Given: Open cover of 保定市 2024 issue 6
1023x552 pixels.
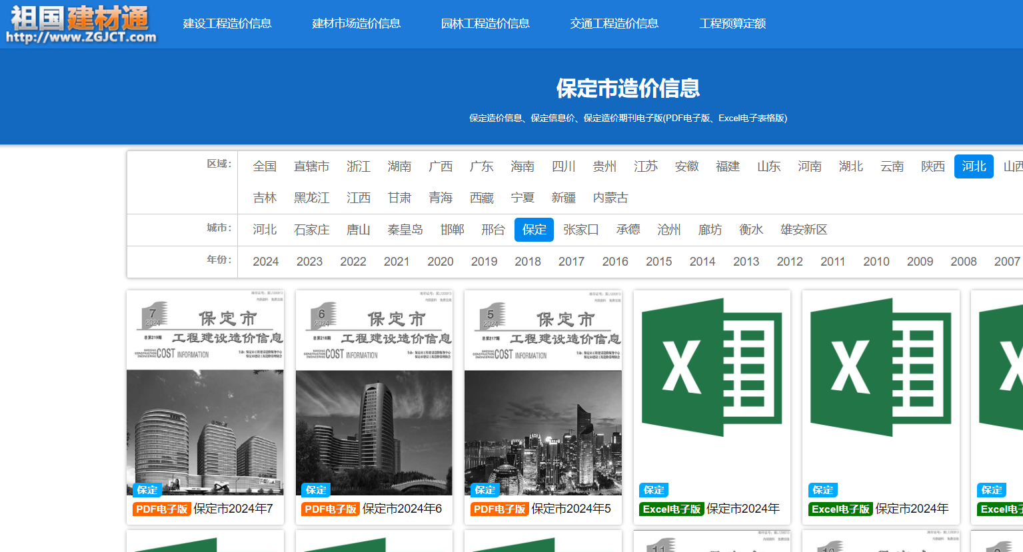Looking at the screenshot, I should pos(374,393).
